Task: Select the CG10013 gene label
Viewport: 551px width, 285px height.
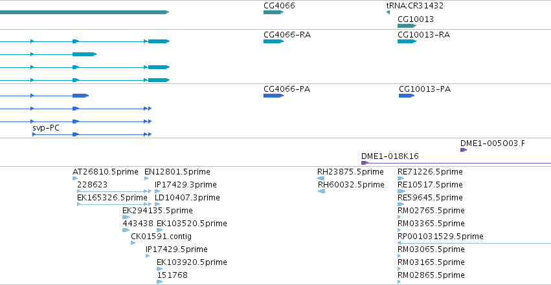Action: click(x=416, y=19)
